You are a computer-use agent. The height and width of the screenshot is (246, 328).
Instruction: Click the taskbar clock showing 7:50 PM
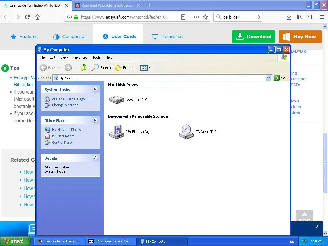[x=316, y=242]
